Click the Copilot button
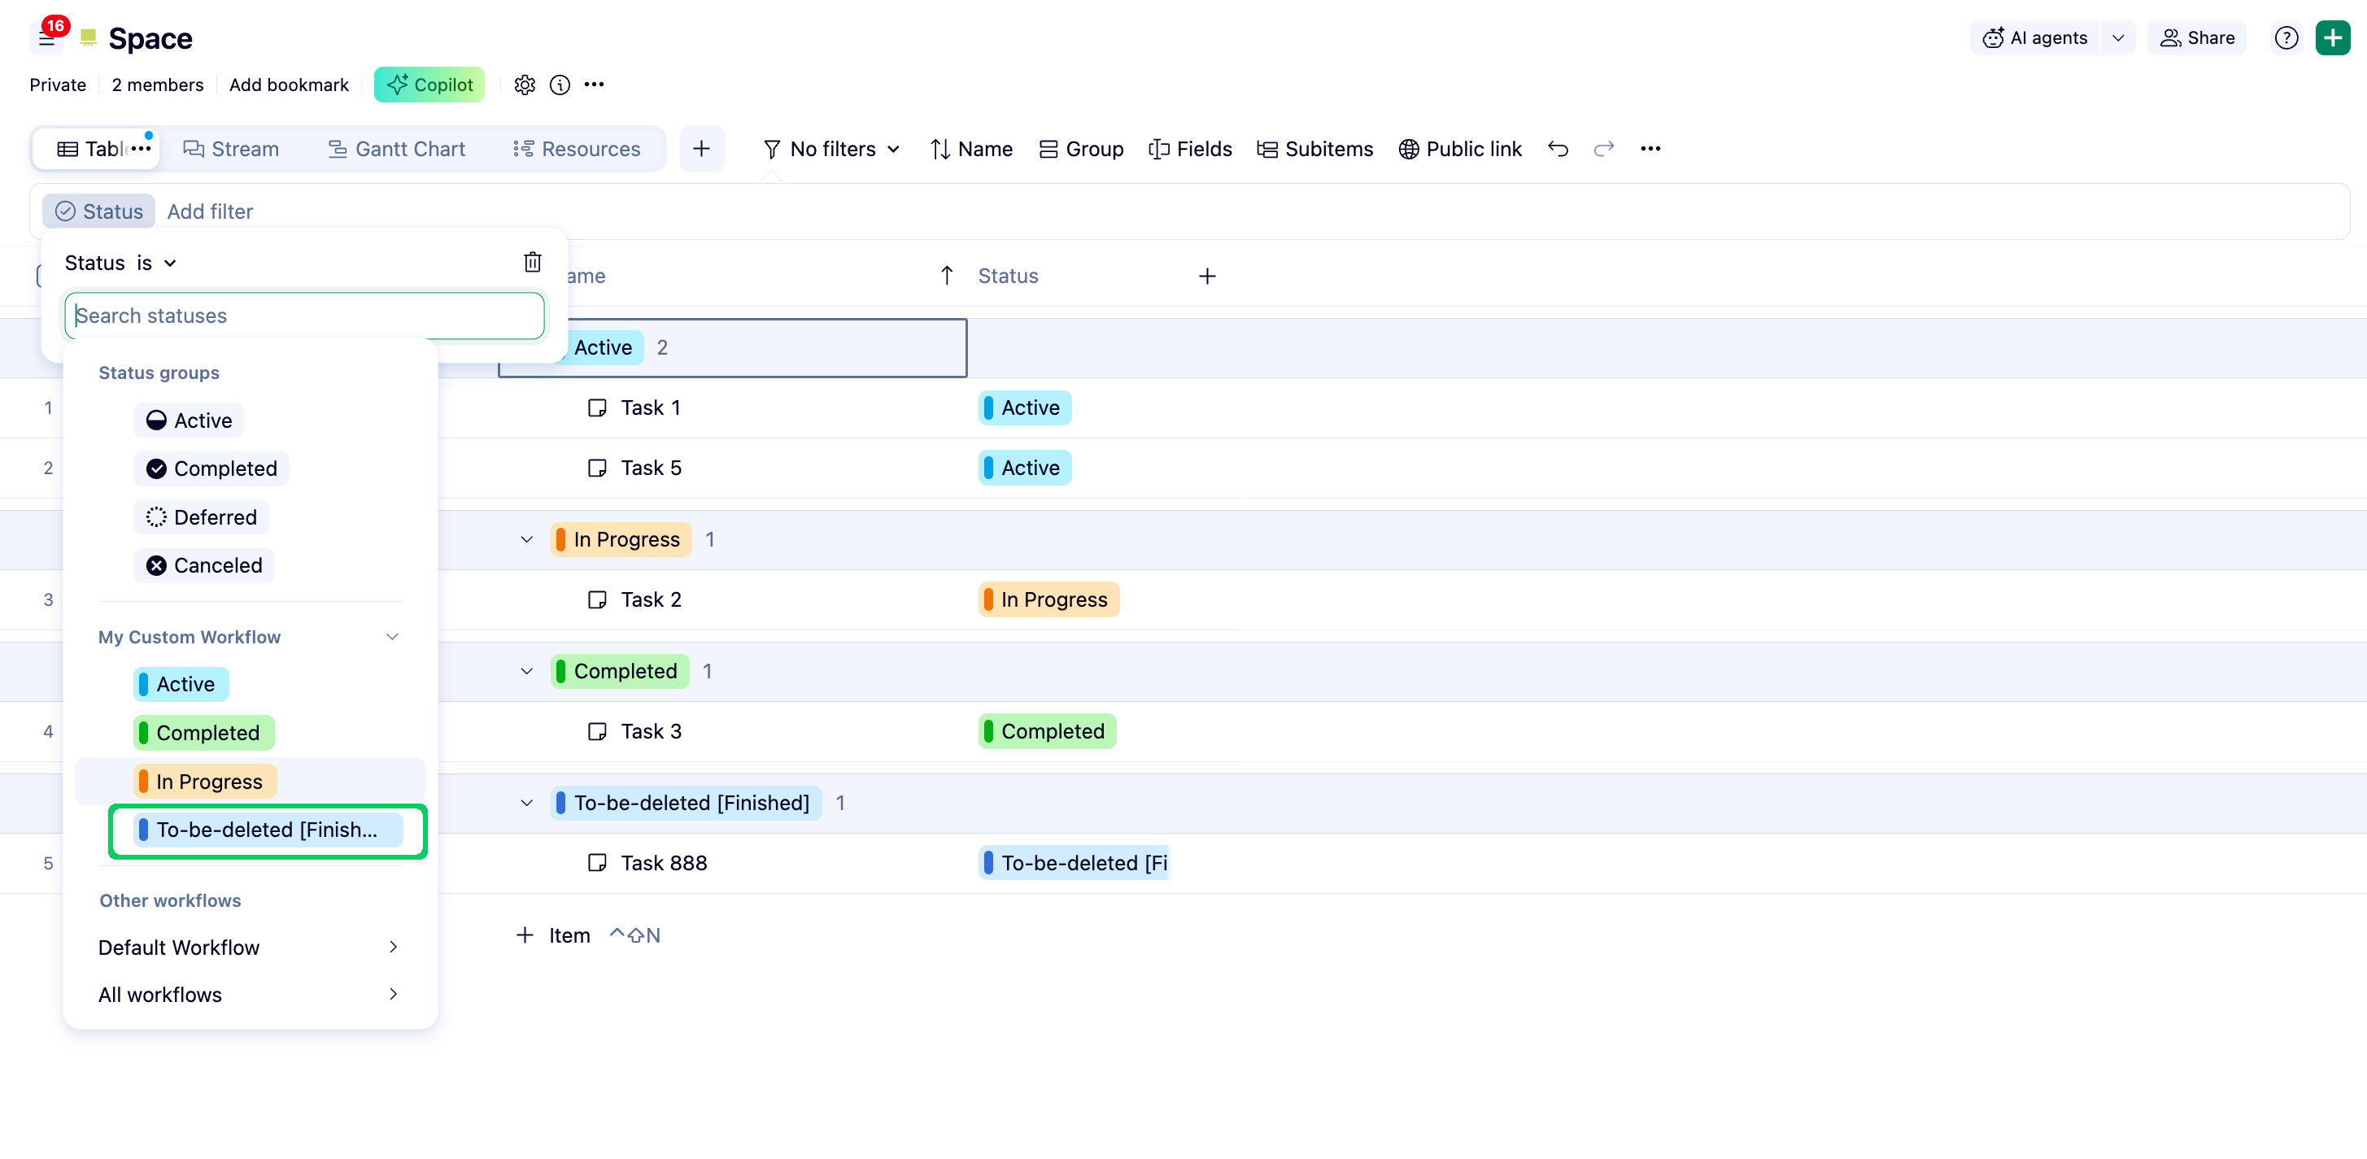 coord(429,85)
